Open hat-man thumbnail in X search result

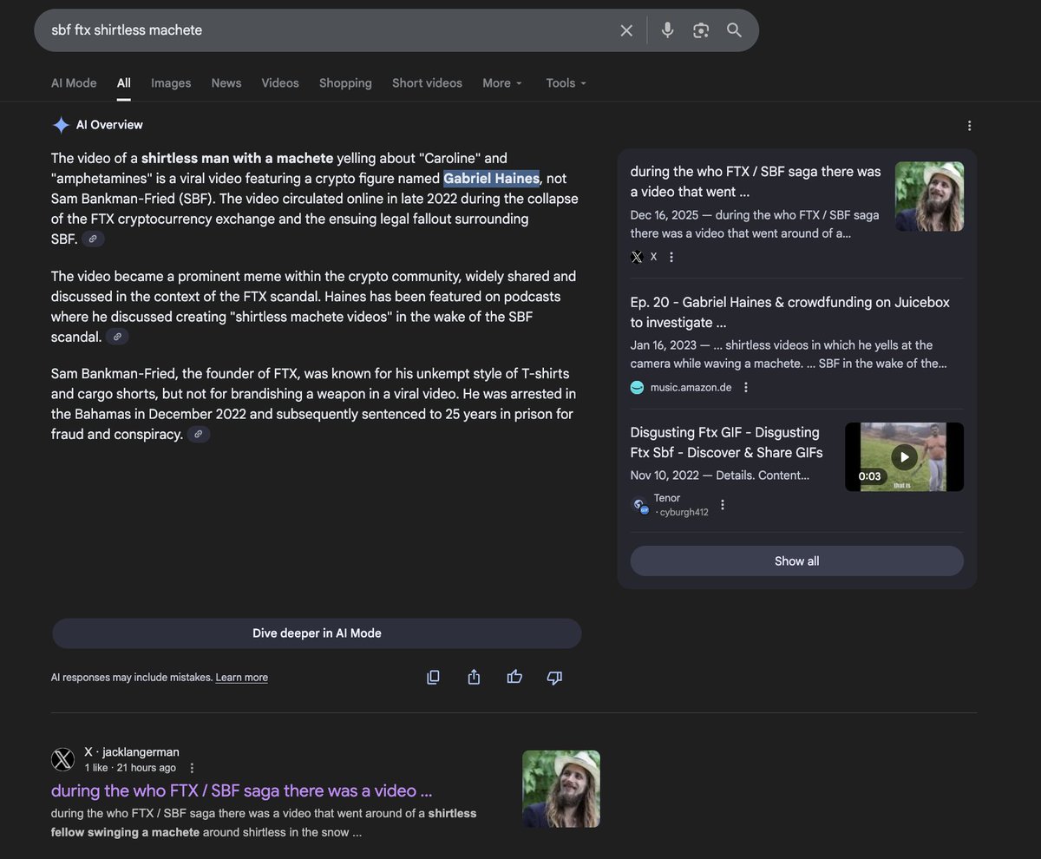(561, 789)
